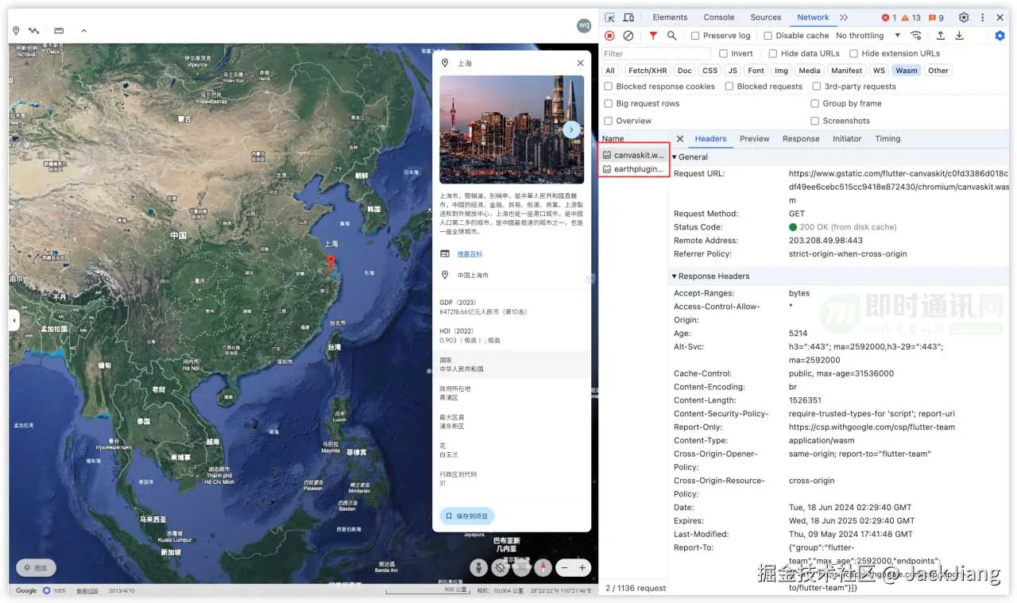Open DevTools settings gear
Image resolution: width=1017 pixels, height=603 pixels.
coord(964,17)
